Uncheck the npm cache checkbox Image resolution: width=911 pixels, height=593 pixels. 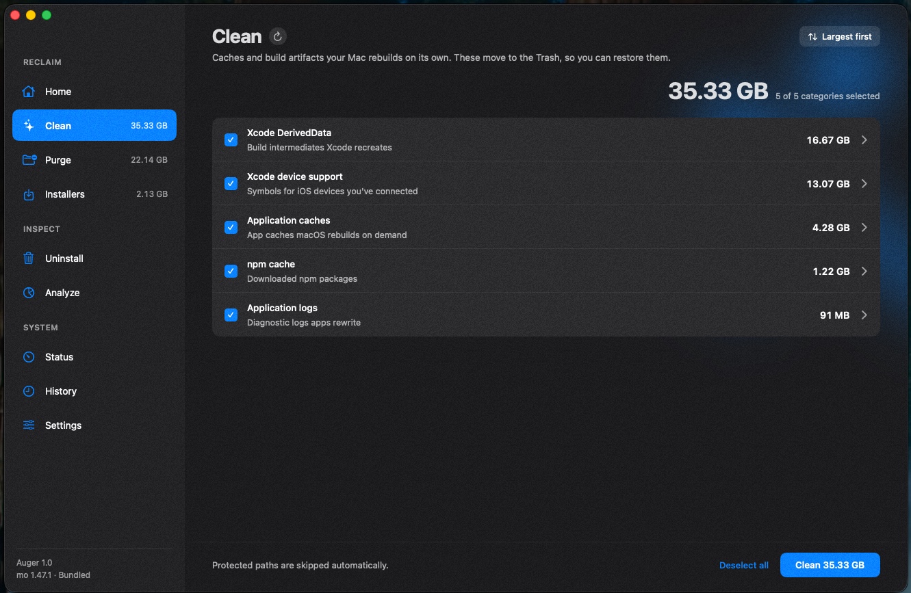click(231, 272)
